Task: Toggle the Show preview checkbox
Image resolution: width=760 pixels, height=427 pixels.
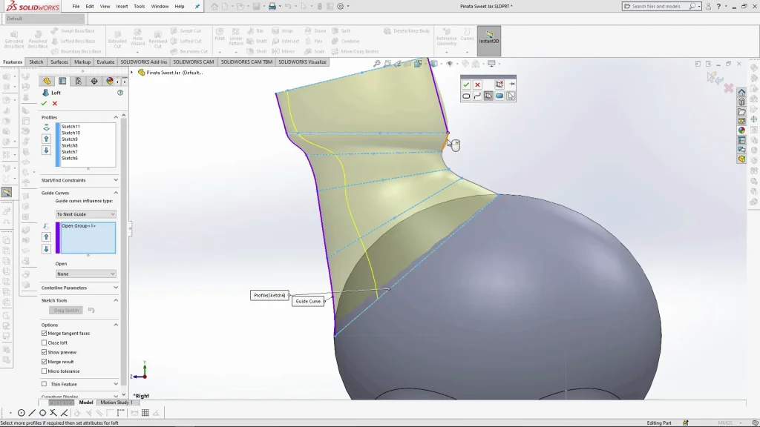Action: (x=45, y=352)
